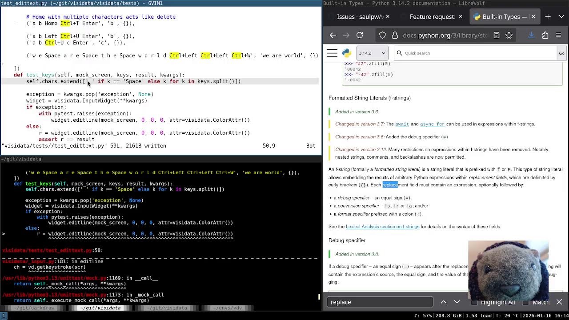Close the Feature request tab

tap(461, 17)
